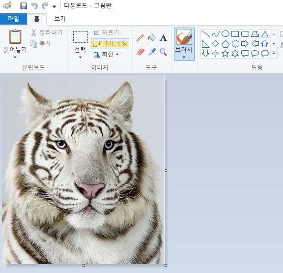The width and height of the screenshot is (283, 273).
Task: Open the 붙여넣기 dropdown arrow
Action: tap(15, 57)
